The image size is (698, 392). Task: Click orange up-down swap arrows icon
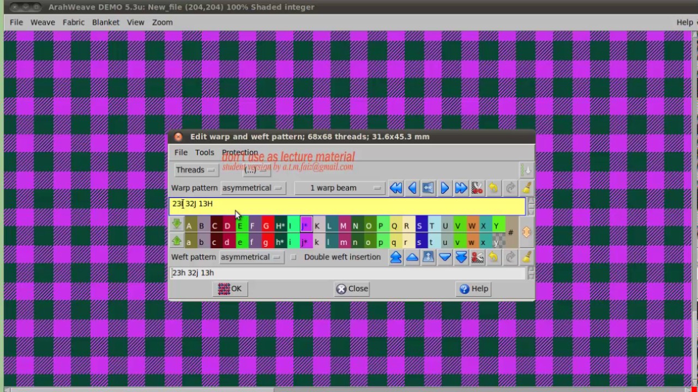pyautogui.click(x=526, y=232)
